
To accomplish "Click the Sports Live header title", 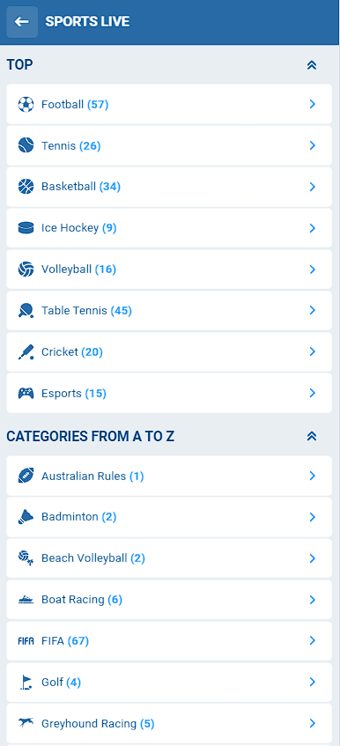I will pos(87,22).
